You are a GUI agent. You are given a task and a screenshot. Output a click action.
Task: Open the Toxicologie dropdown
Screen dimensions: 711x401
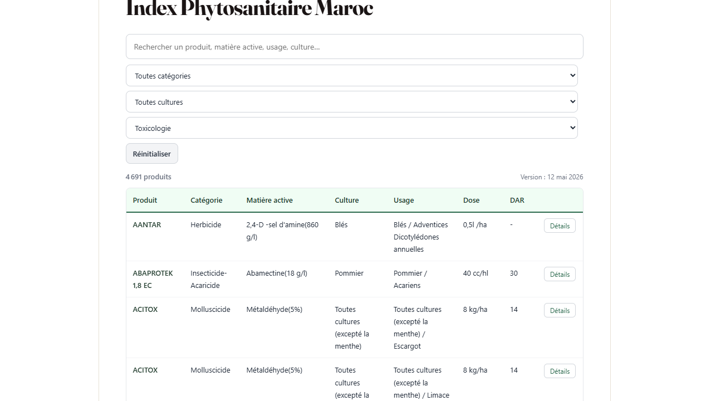pyautogui.click(x=351, y=128)
